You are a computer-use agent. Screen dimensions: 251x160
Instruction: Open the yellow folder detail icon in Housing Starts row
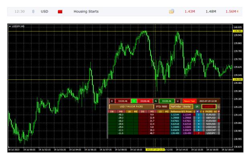coord(171,11)
